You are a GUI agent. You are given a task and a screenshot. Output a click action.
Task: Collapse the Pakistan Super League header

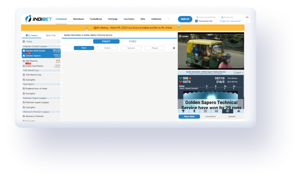[x=41, y=98]
